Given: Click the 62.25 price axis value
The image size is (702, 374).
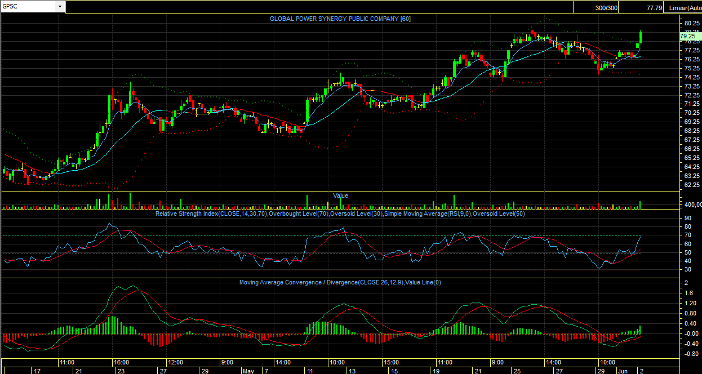Looking at the screenshot, I should (692, 185).
